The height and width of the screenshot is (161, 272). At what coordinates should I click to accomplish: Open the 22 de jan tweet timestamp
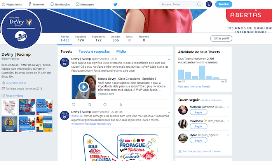click(x=117, y=112)
